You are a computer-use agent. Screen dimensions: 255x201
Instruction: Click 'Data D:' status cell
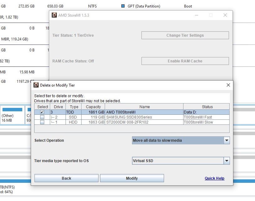206,112
